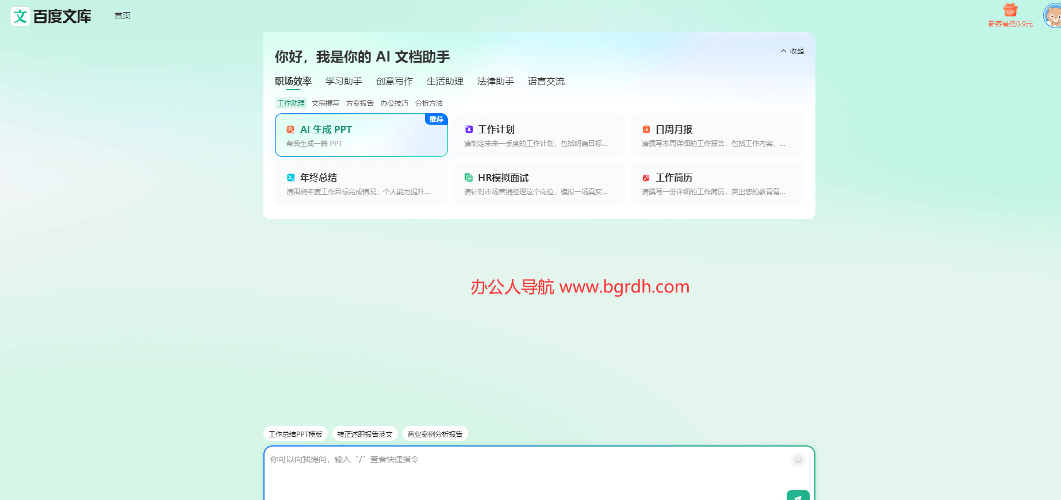Open the 新客最低0.9元 promotion link
Image resolution: width=1061 pixels, height=500 pixels.
tap(1010, 24)
